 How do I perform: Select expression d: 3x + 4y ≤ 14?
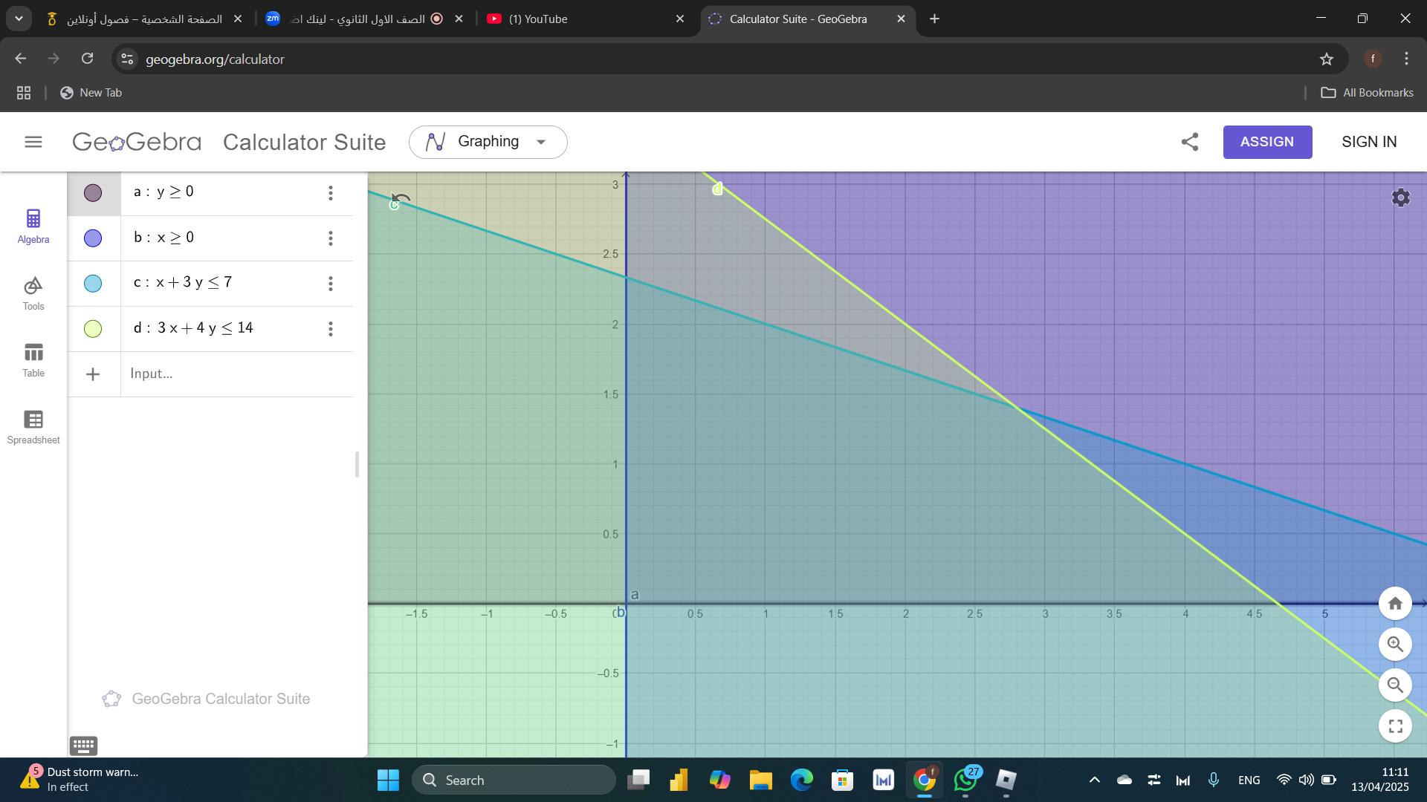tap(193, 328)
